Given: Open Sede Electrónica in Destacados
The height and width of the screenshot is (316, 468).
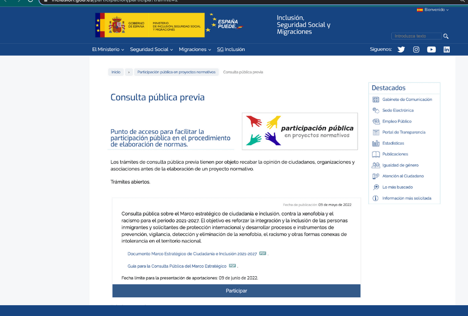Looking at the screenshot, I should click(x=398, y=110).
